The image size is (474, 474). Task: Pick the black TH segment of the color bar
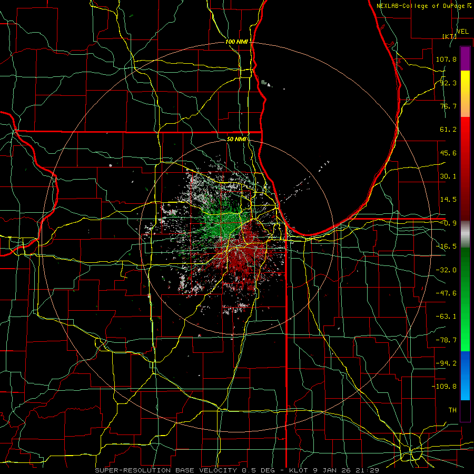coord(465,410)
